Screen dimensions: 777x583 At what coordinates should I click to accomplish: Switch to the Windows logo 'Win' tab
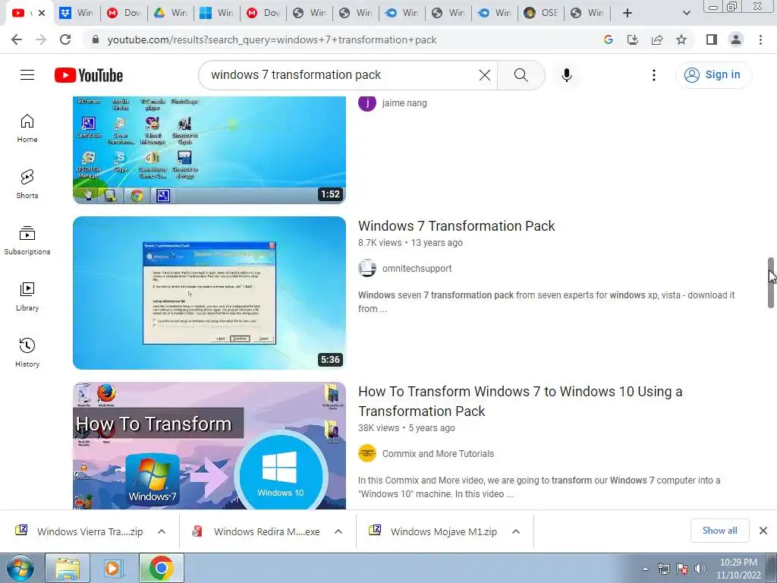coord(216,13)
